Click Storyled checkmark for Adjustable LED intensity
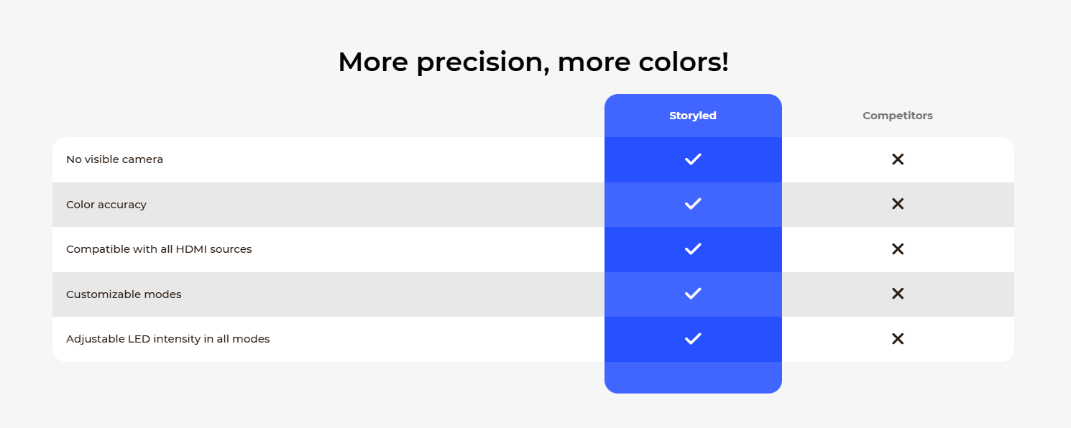Screen dimensions: 1071x428 tap(693, 339)
